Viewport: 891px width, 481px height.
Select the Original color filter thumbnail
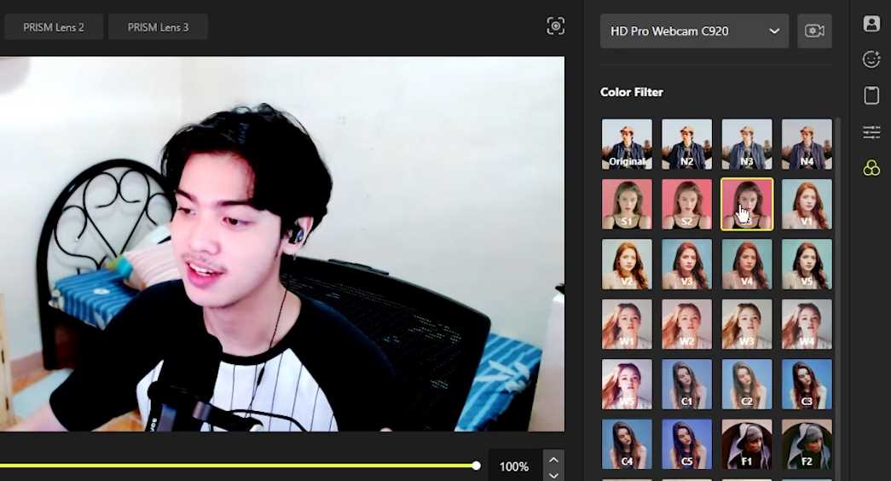coord(627,144)
